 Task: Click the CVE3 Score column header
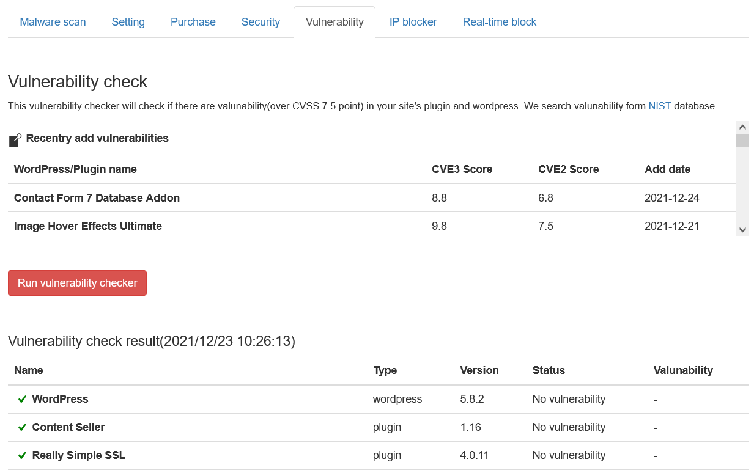[462, 169]
